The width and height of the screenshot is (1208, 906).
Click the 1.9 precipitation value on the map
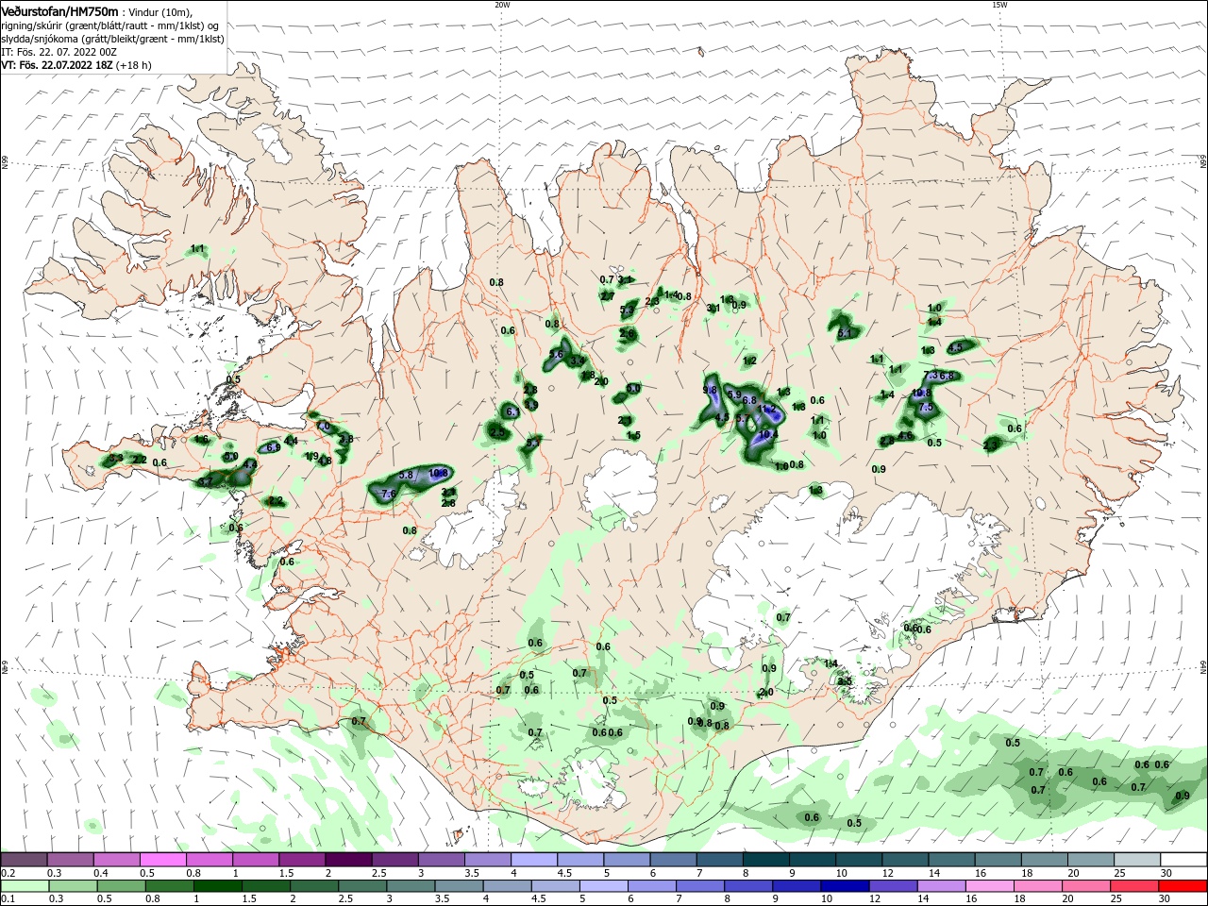[312, 456]
